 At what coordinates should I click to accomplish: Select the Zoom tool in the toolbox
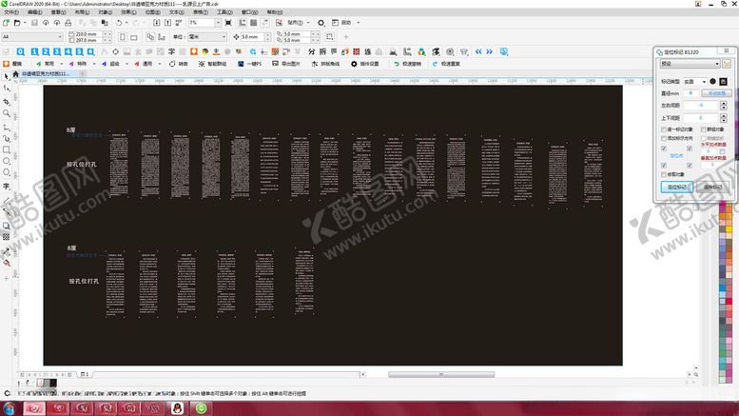[x=6, y=113]
